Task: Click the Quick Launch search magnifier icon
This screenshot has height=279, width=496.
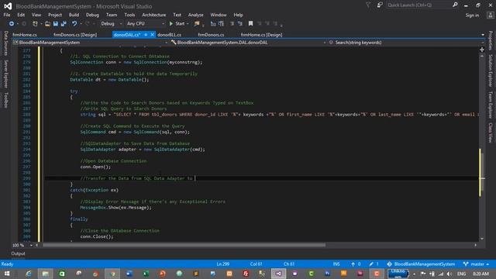Action: tap(455, 5)
